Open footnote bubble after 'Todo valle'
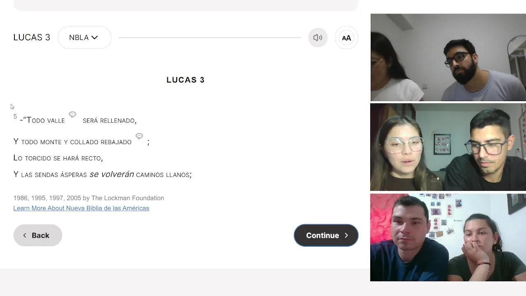The width and height of the screenshot is (526, 296). pyautogui.click(x=72, y=114)
